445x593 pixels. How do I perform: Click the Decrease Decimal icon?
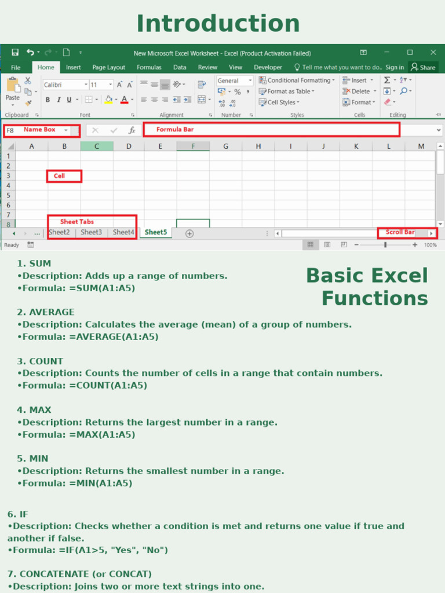[233, 103]
